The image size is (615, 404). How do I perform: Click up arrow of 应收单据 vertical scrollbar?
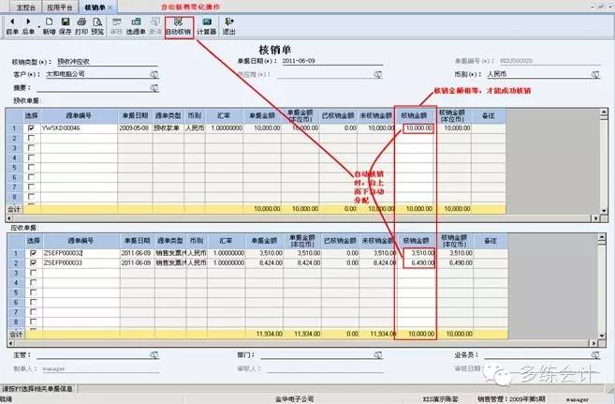click(x=602, y=237)
